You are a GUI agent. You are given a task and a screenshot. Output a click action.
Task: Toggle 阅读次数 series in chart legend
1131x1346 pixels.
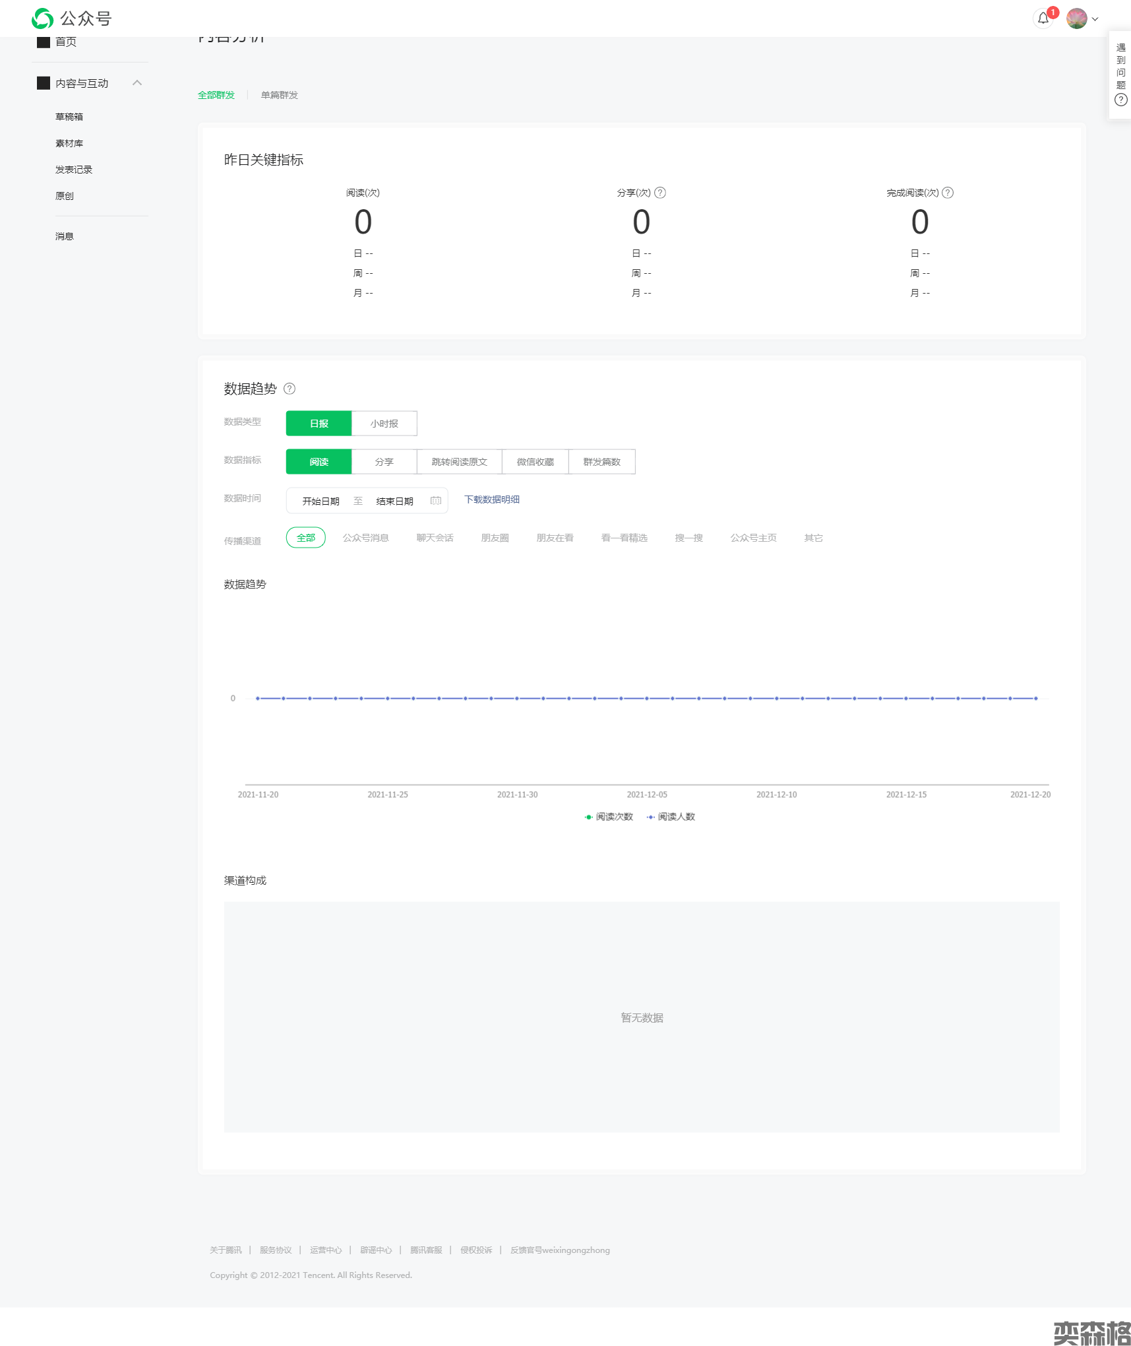[609, 817]
